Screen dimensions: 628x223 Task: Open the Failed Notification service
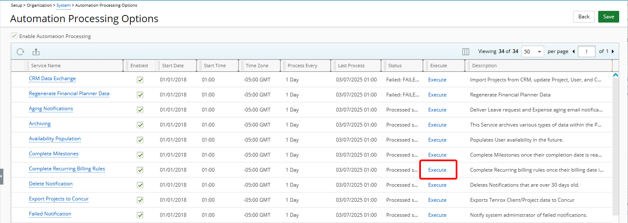point(50,214)
